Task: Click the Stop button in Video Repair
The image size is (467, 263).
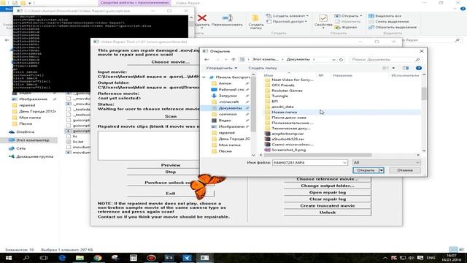Action: pos(170,172)
